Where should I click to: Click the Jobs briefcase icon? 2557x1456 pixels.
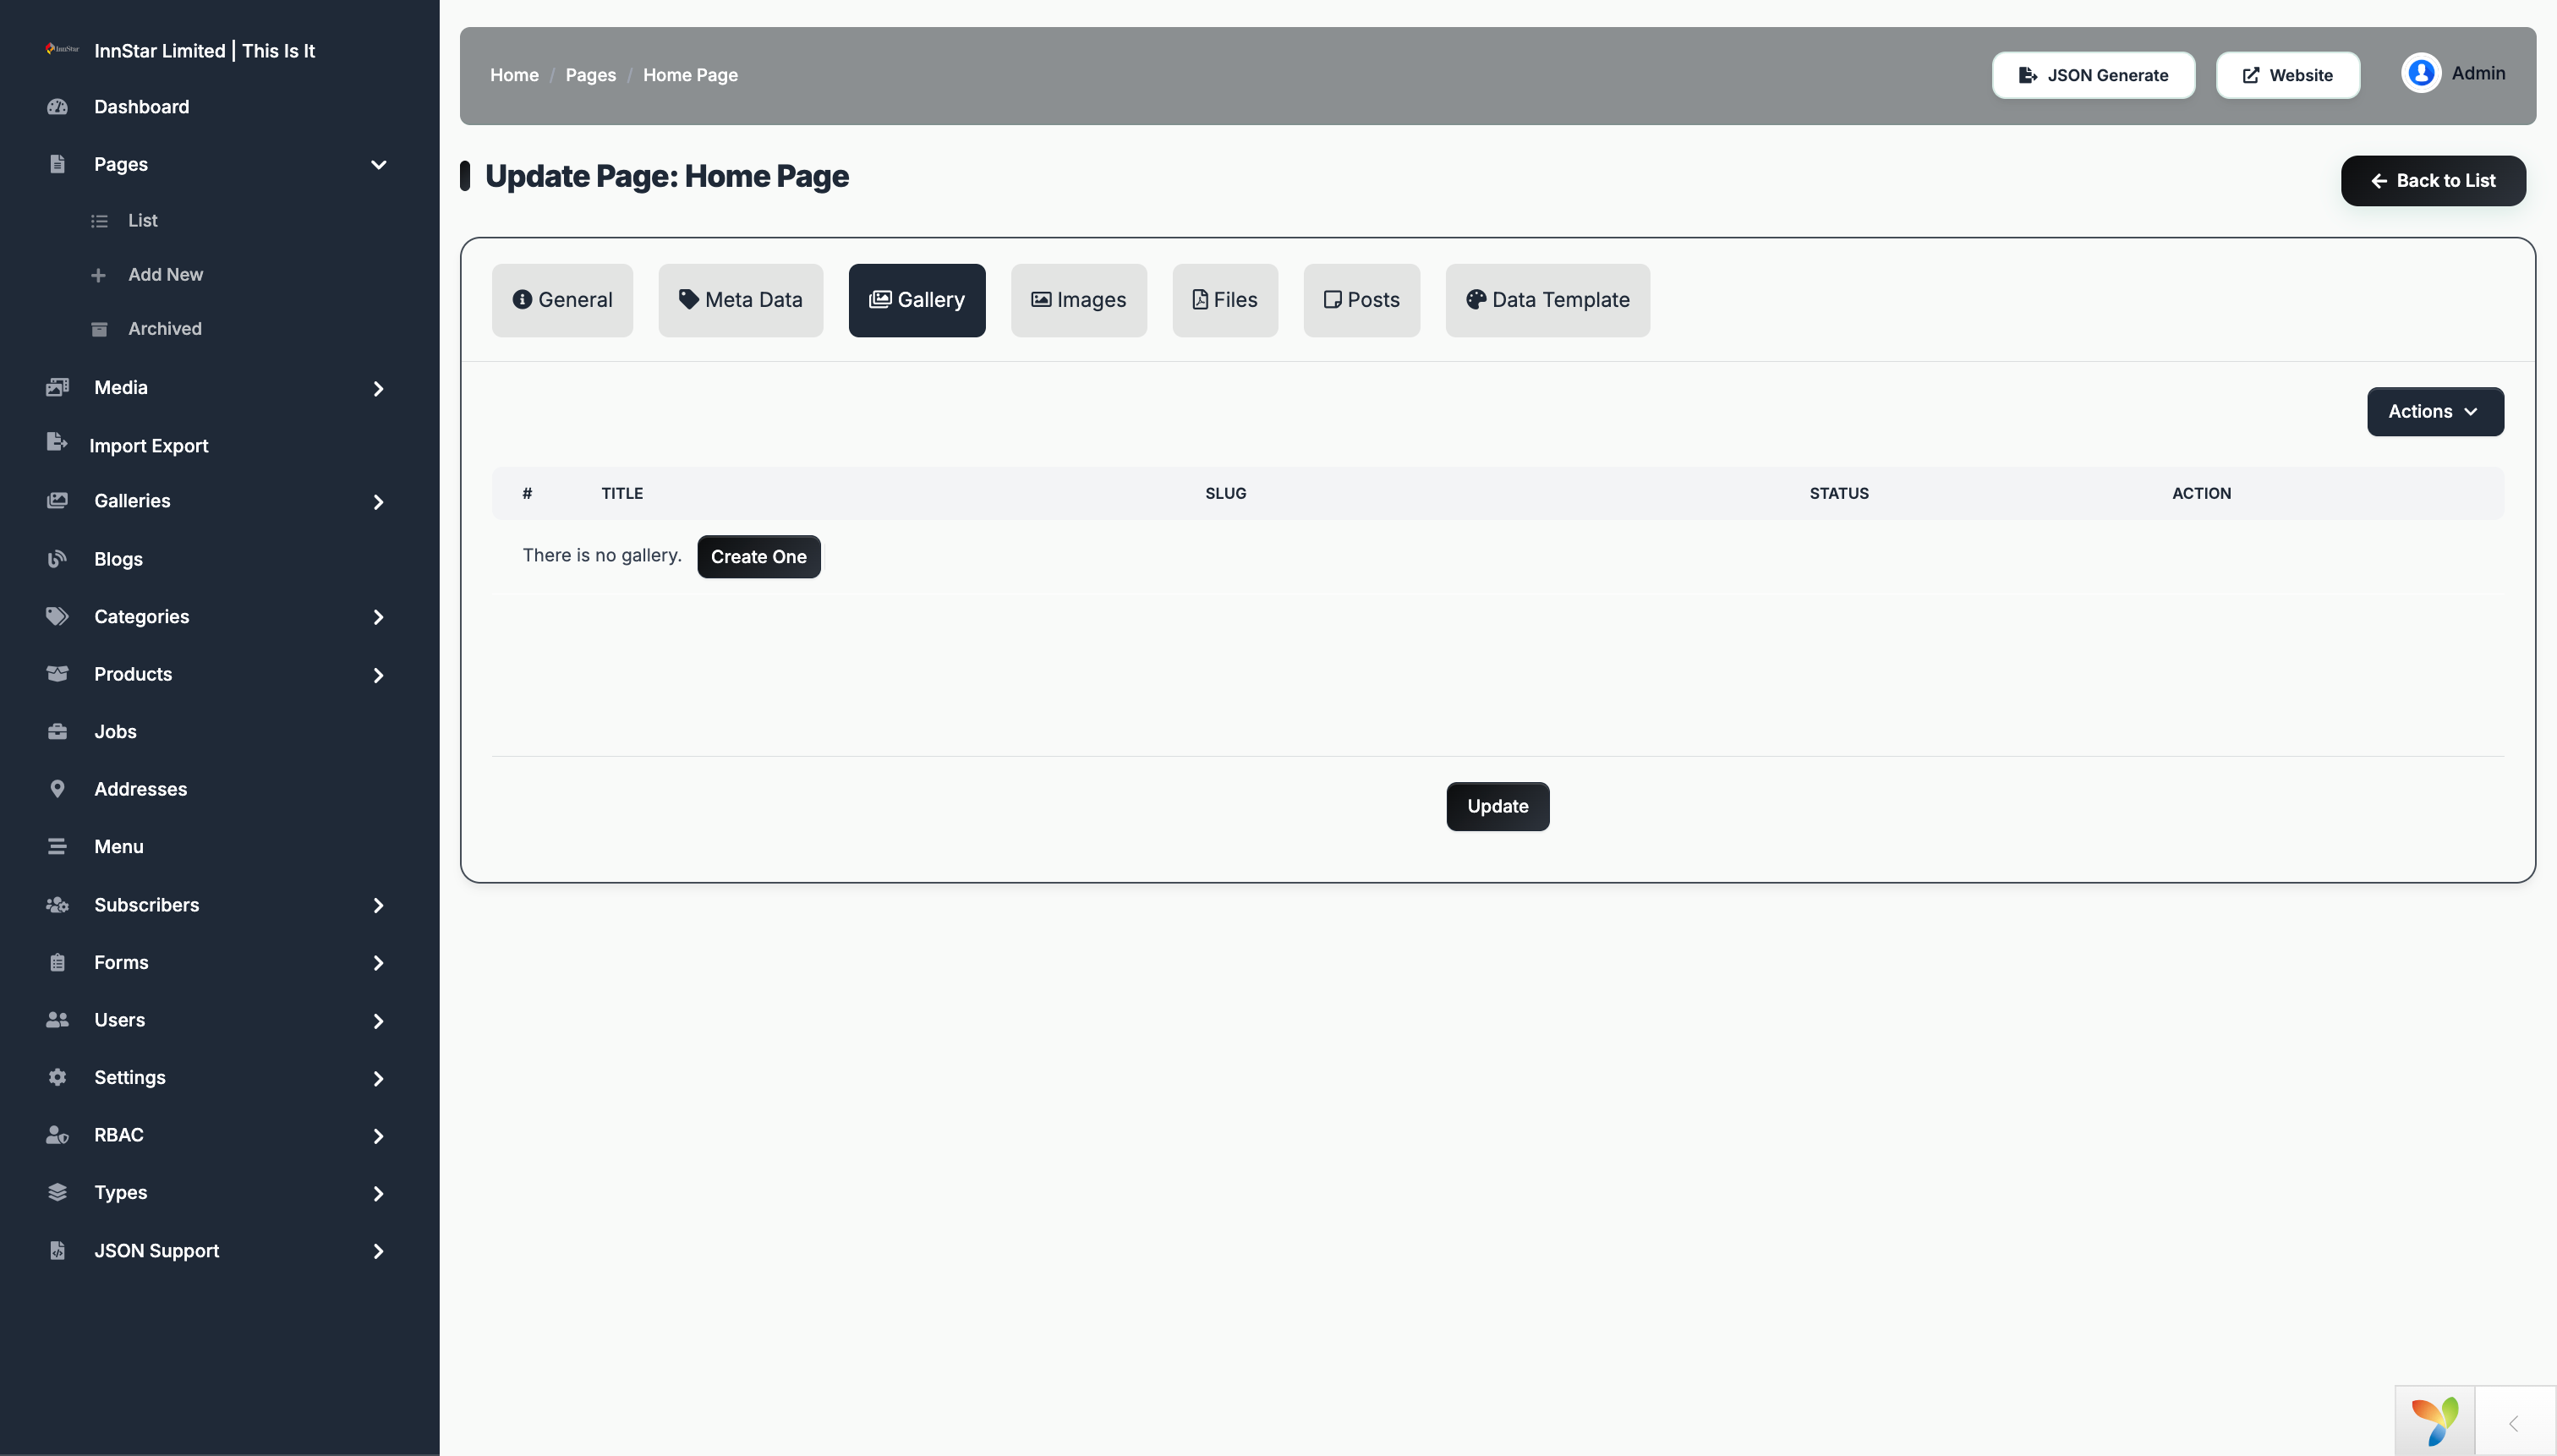pos(57,732)
